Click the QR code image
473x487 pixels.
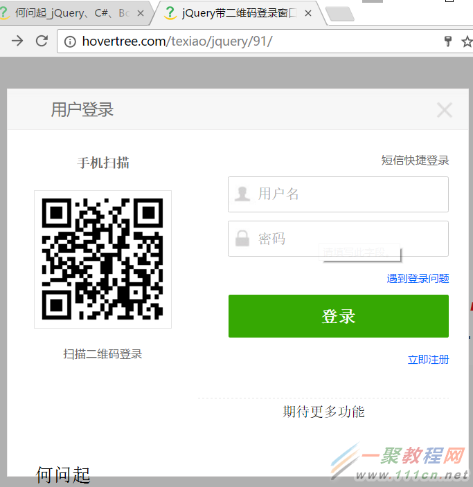point(102,259)
